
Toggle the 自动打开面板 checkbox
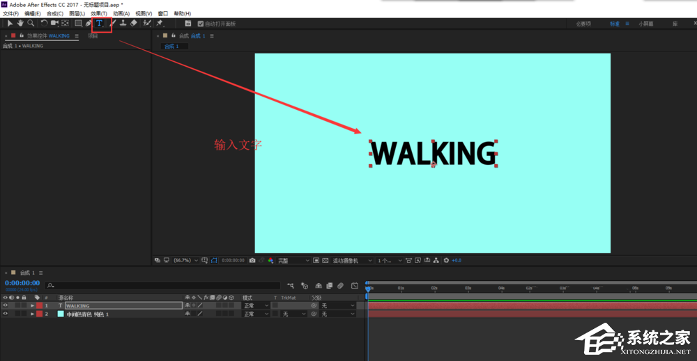[201, 24]
